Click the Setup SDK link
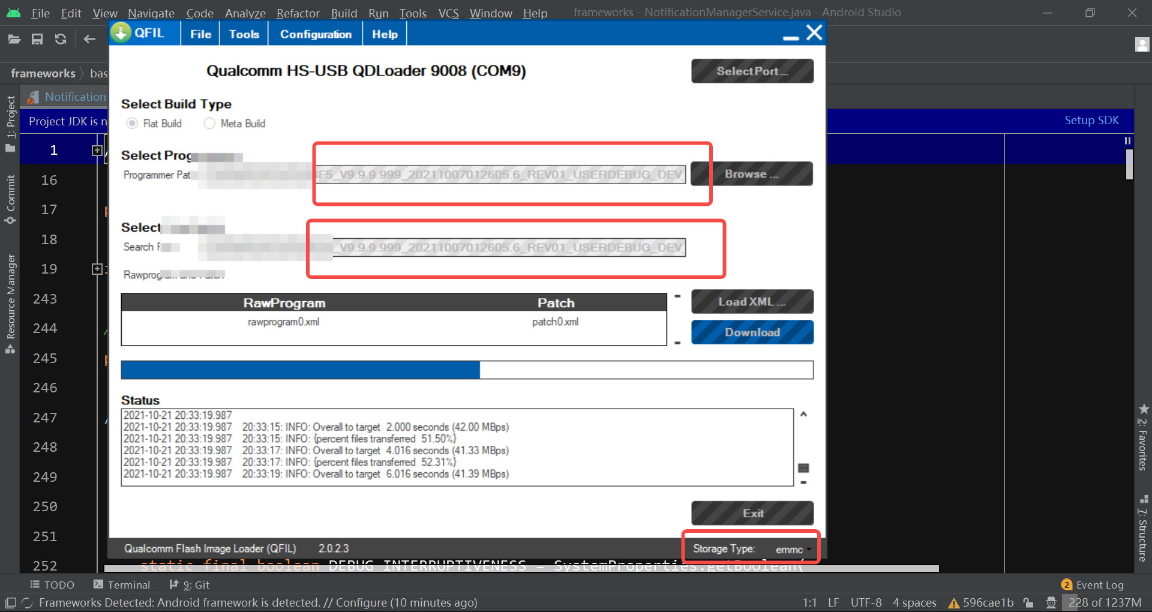This screenshot has height=612, width=1152. [1091, 120]
